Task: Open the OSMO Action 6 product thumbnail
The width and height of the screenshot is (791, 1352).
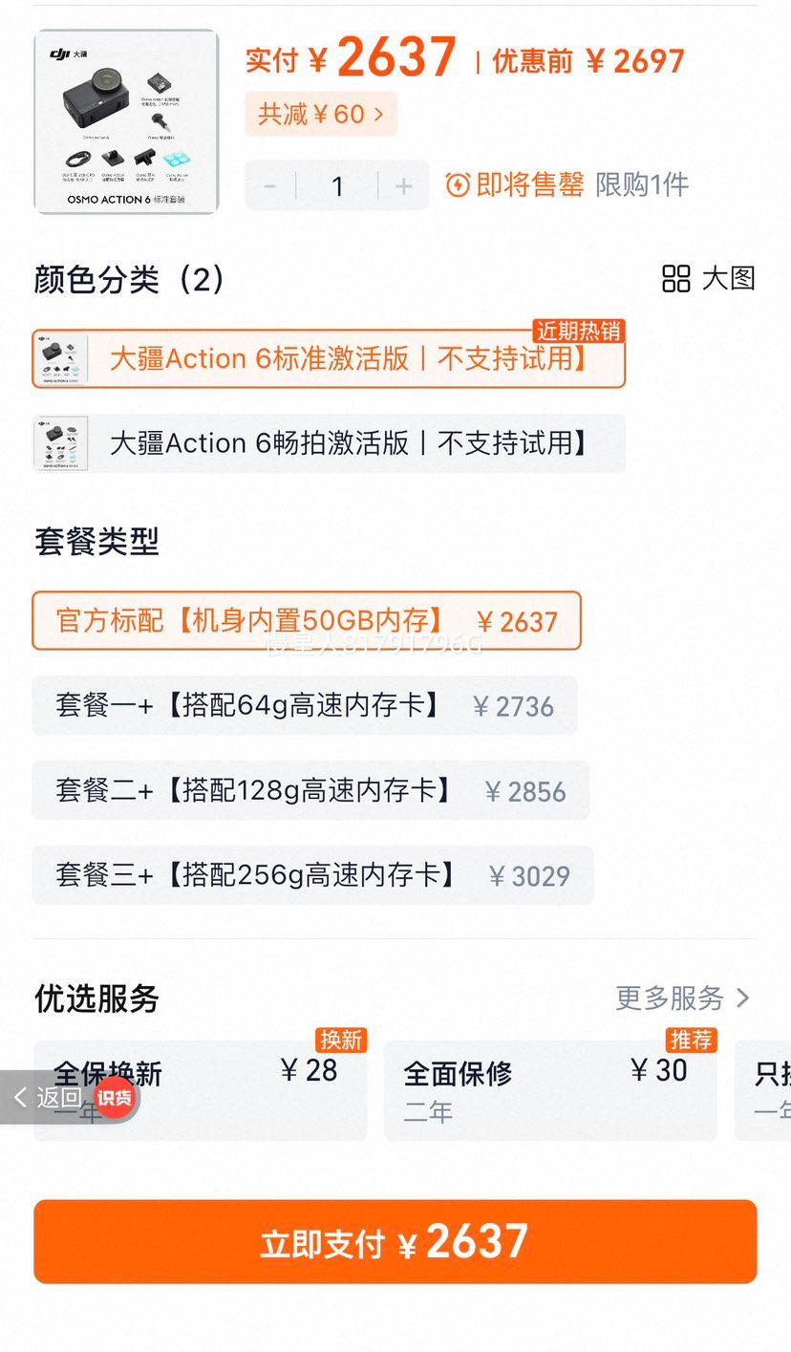Action: click(x=127, y=121)
